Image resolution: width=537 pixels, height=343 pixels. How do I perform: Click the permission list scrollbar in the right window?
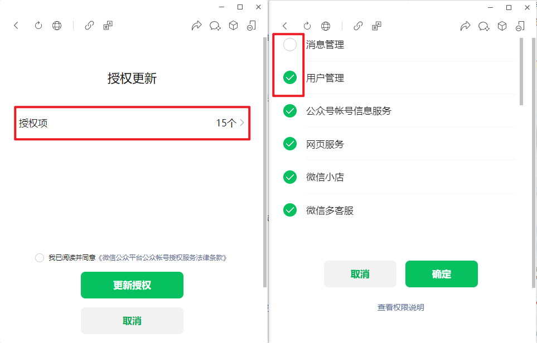pos(521,71)
